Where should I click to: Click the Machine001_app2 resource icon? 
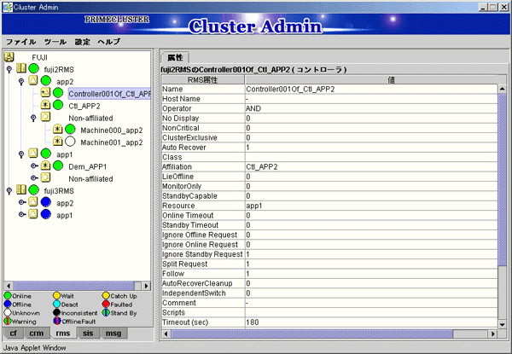[58, 142]
